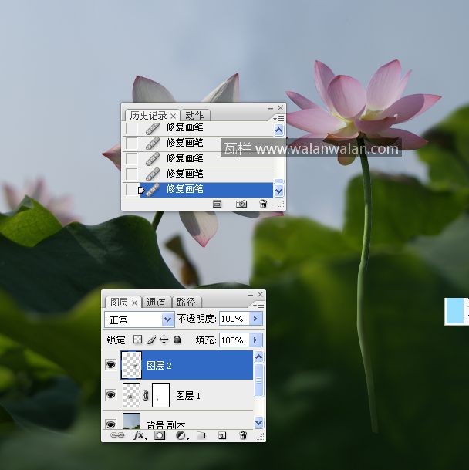Toggle the lock all padlock icon
The image size is (469, 470).
(x=177, y=340)
